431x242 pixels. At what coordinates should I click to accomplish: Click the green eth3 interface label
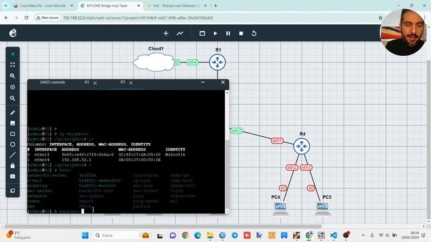tap(236, 130)
